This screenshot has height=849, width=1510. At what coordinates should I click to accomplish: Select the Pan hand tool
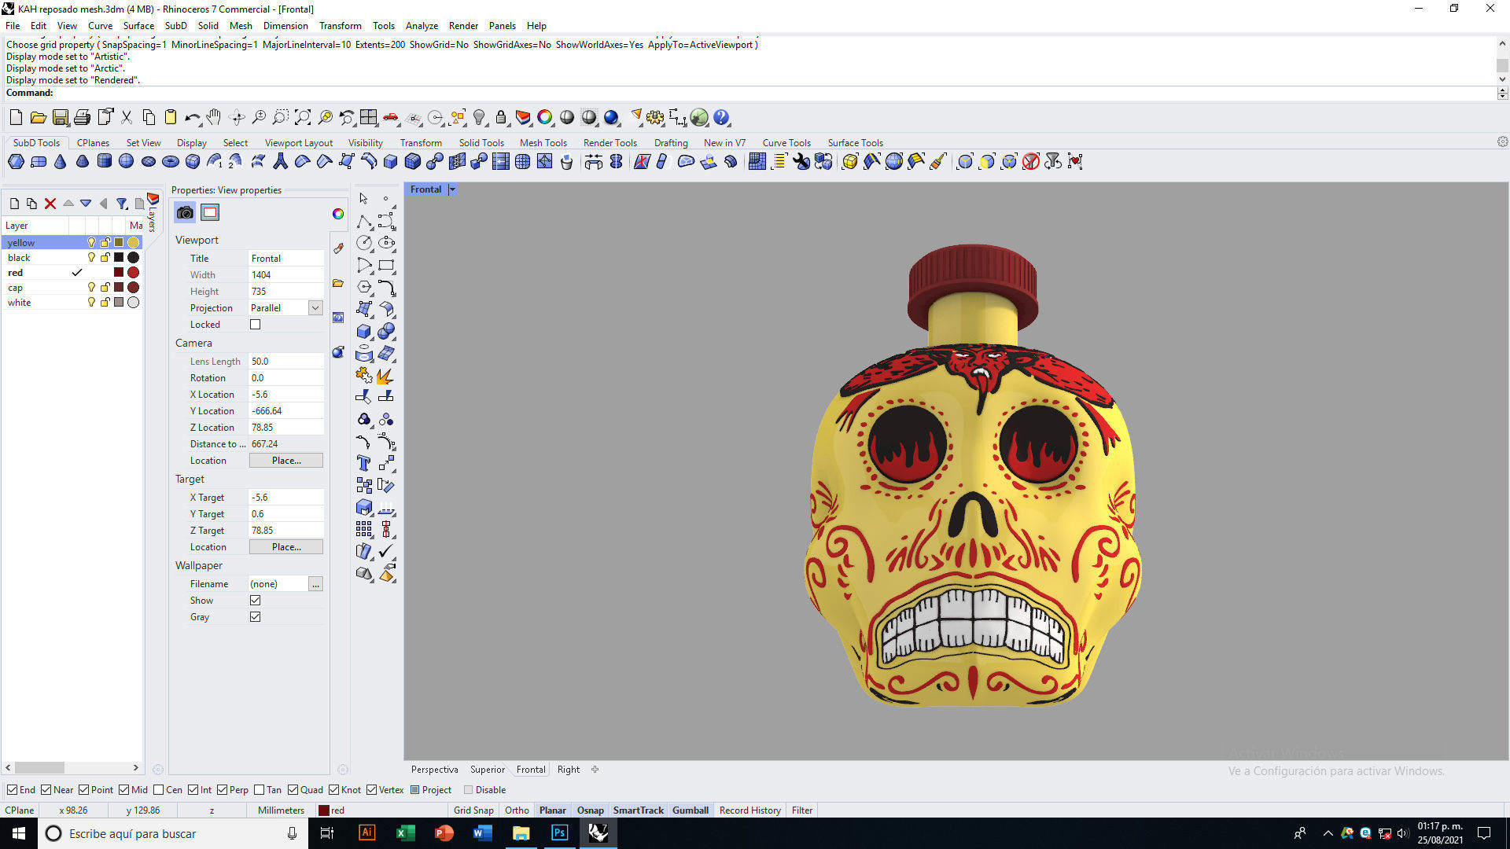[x=214, y=118]
